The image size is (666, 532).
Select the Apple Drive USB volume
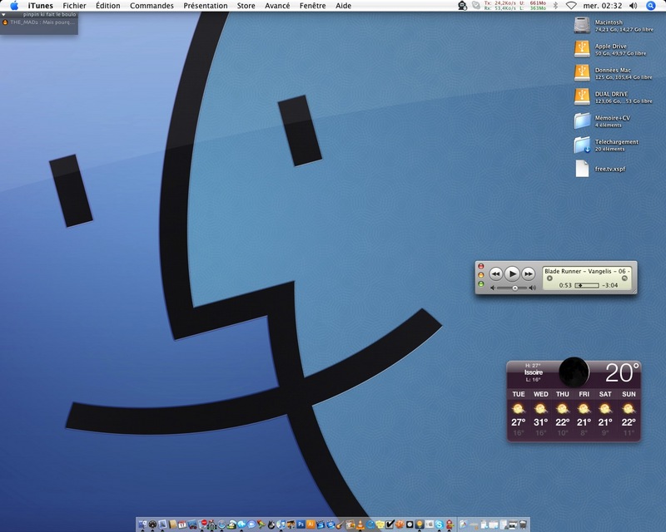582,49
